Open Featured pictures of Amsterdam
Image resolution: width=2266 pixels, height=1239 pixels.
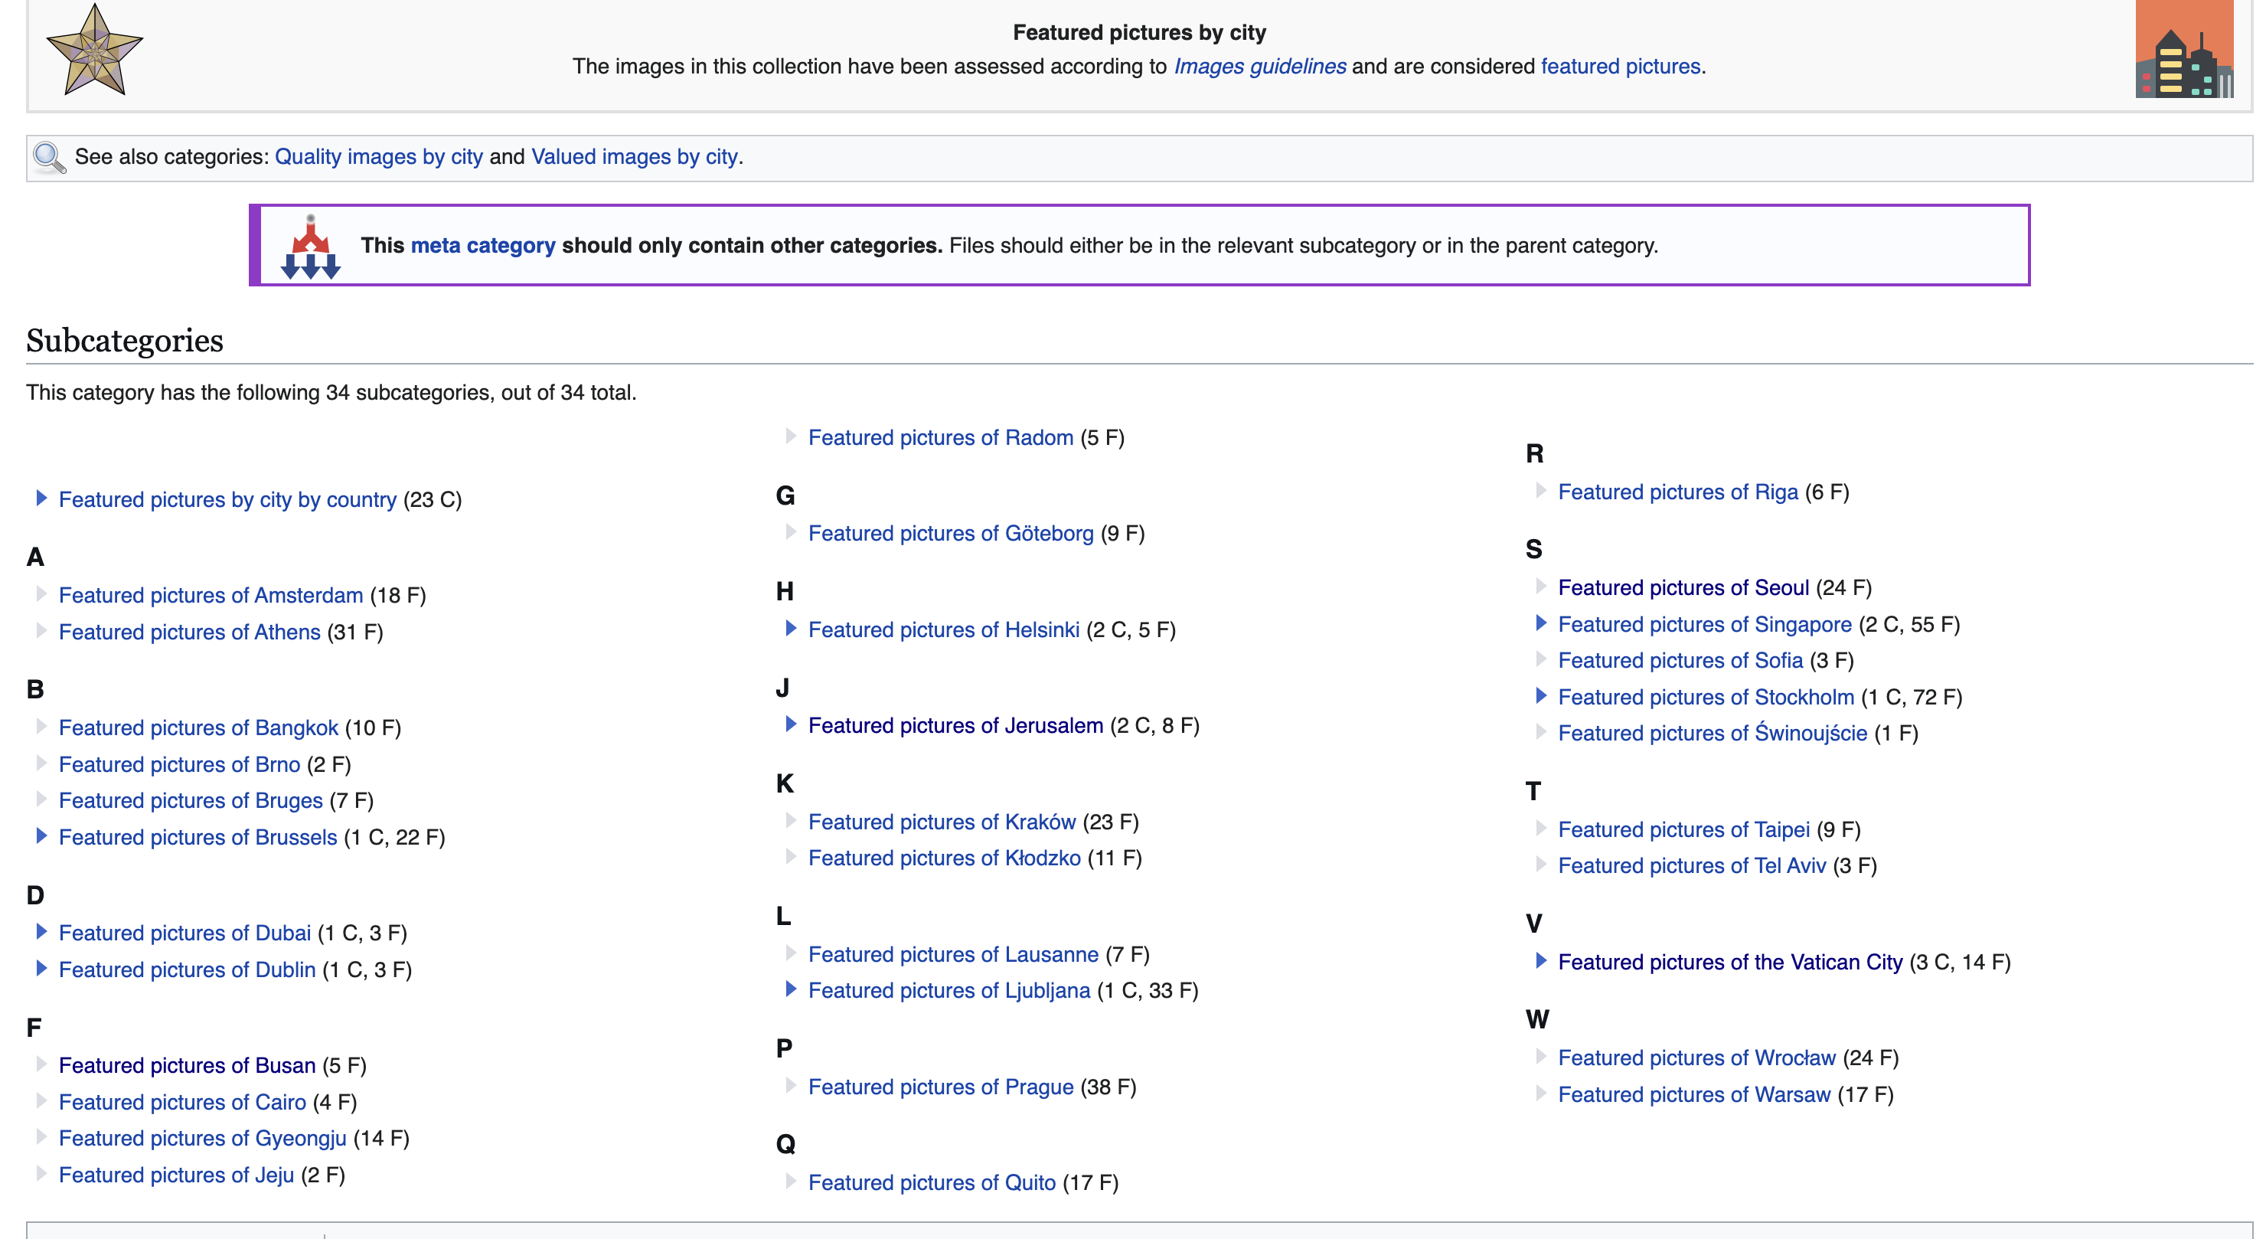tap(211, 596)
